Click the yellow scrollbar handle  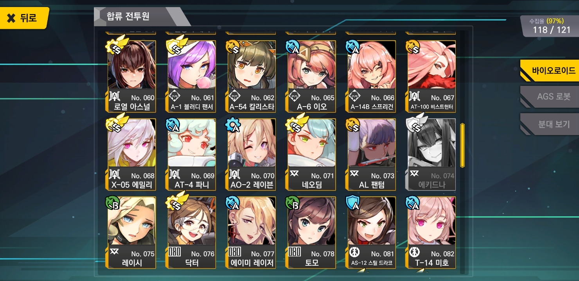click(462, 145)
